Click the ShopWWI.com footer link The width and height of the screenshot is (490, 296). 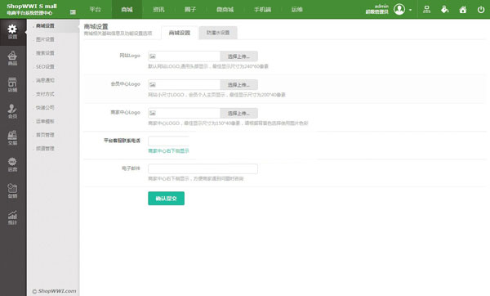coord(55,291)
